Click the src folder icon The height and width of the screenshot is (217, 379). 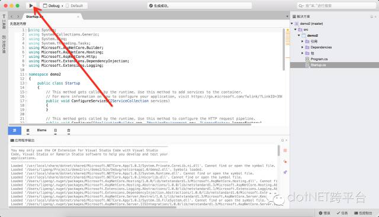(x=300, y=30)
